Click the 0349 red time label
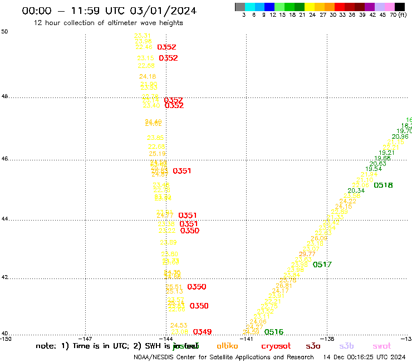 (x=202, y=332)
